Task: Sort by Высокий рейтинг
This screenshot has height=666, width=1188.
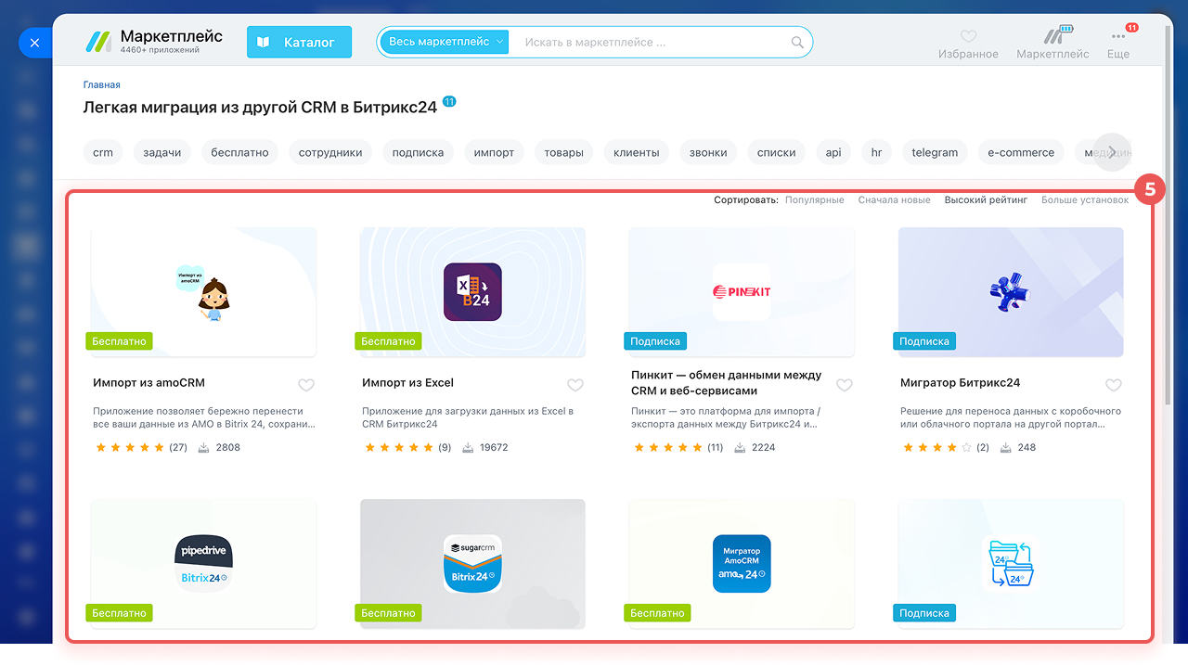Action: tap(986, 199)
